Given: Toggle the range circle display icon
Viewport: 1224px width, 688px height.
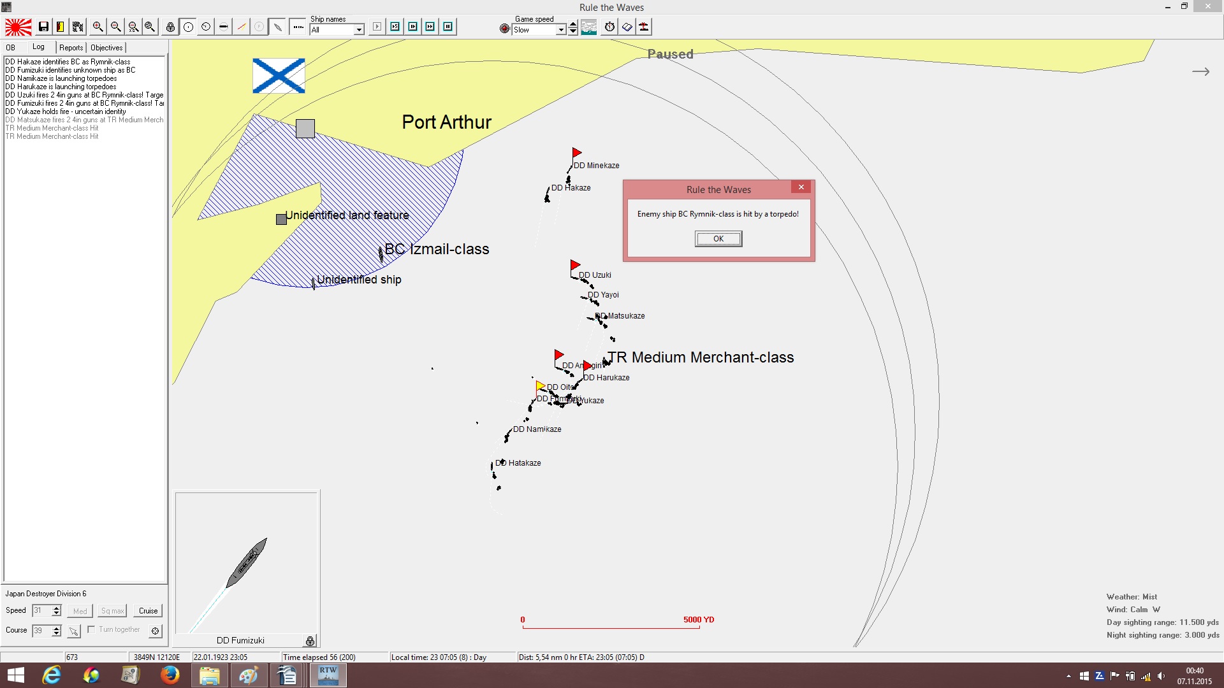Looking at the screenshot, I should click(188, 27).
